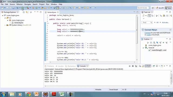Open Outline view menu triangle
Image resolution: width=173 pixels, height=97 pixels.
tap(170, 42)
